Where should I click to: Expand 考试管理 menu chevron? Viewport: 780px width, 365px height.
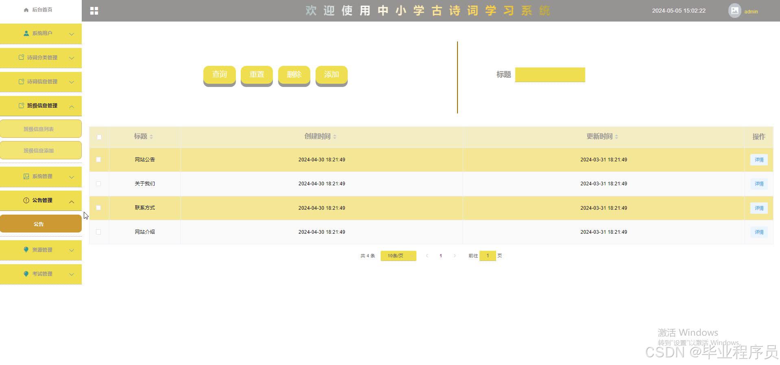tap(72, 274)
